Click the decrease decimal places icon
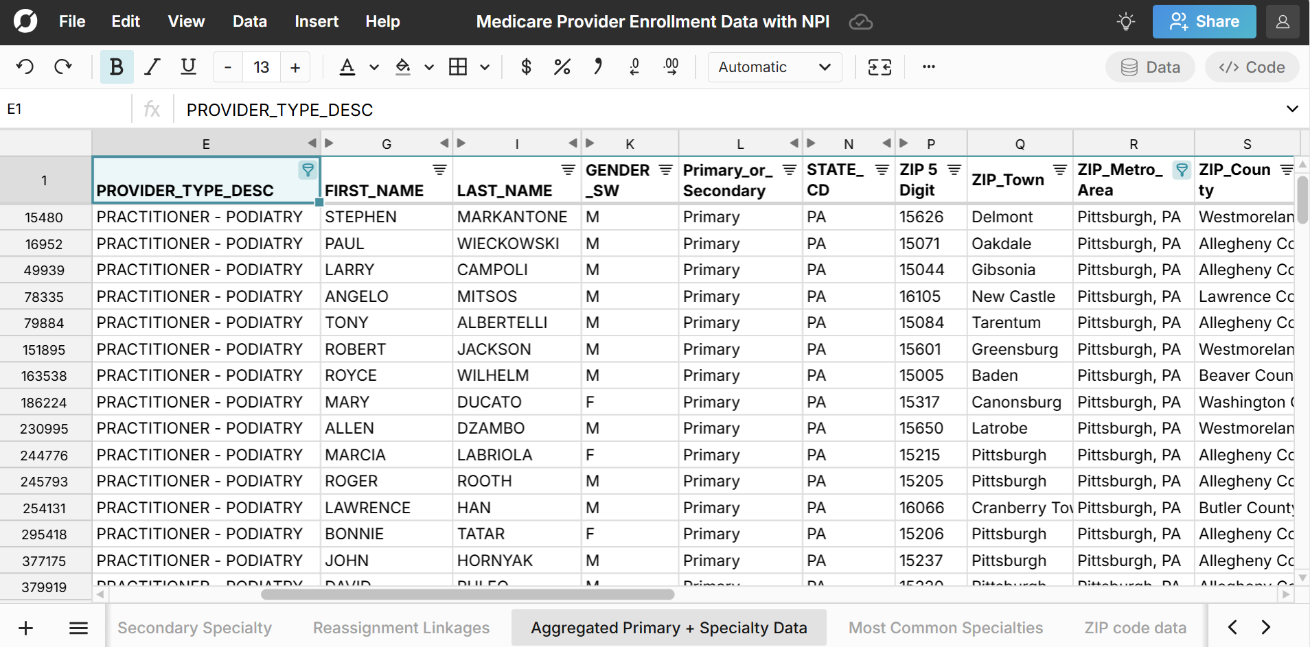This screenshot has height=647, width=1310. pyautogui.click(x=634, y=67)
